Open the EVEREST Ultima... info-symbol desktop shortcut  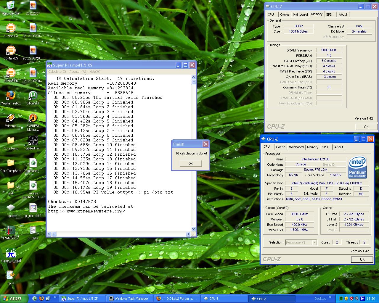tap(33, 122)
